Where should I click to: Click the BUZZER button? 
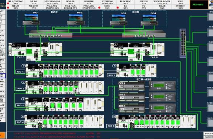tap(208, 134)
